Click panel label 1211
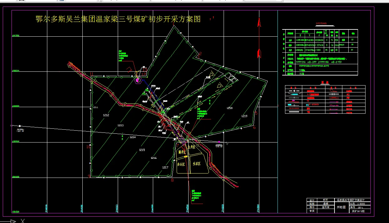This screenshot has width=389, height=223. pos(96,107)
